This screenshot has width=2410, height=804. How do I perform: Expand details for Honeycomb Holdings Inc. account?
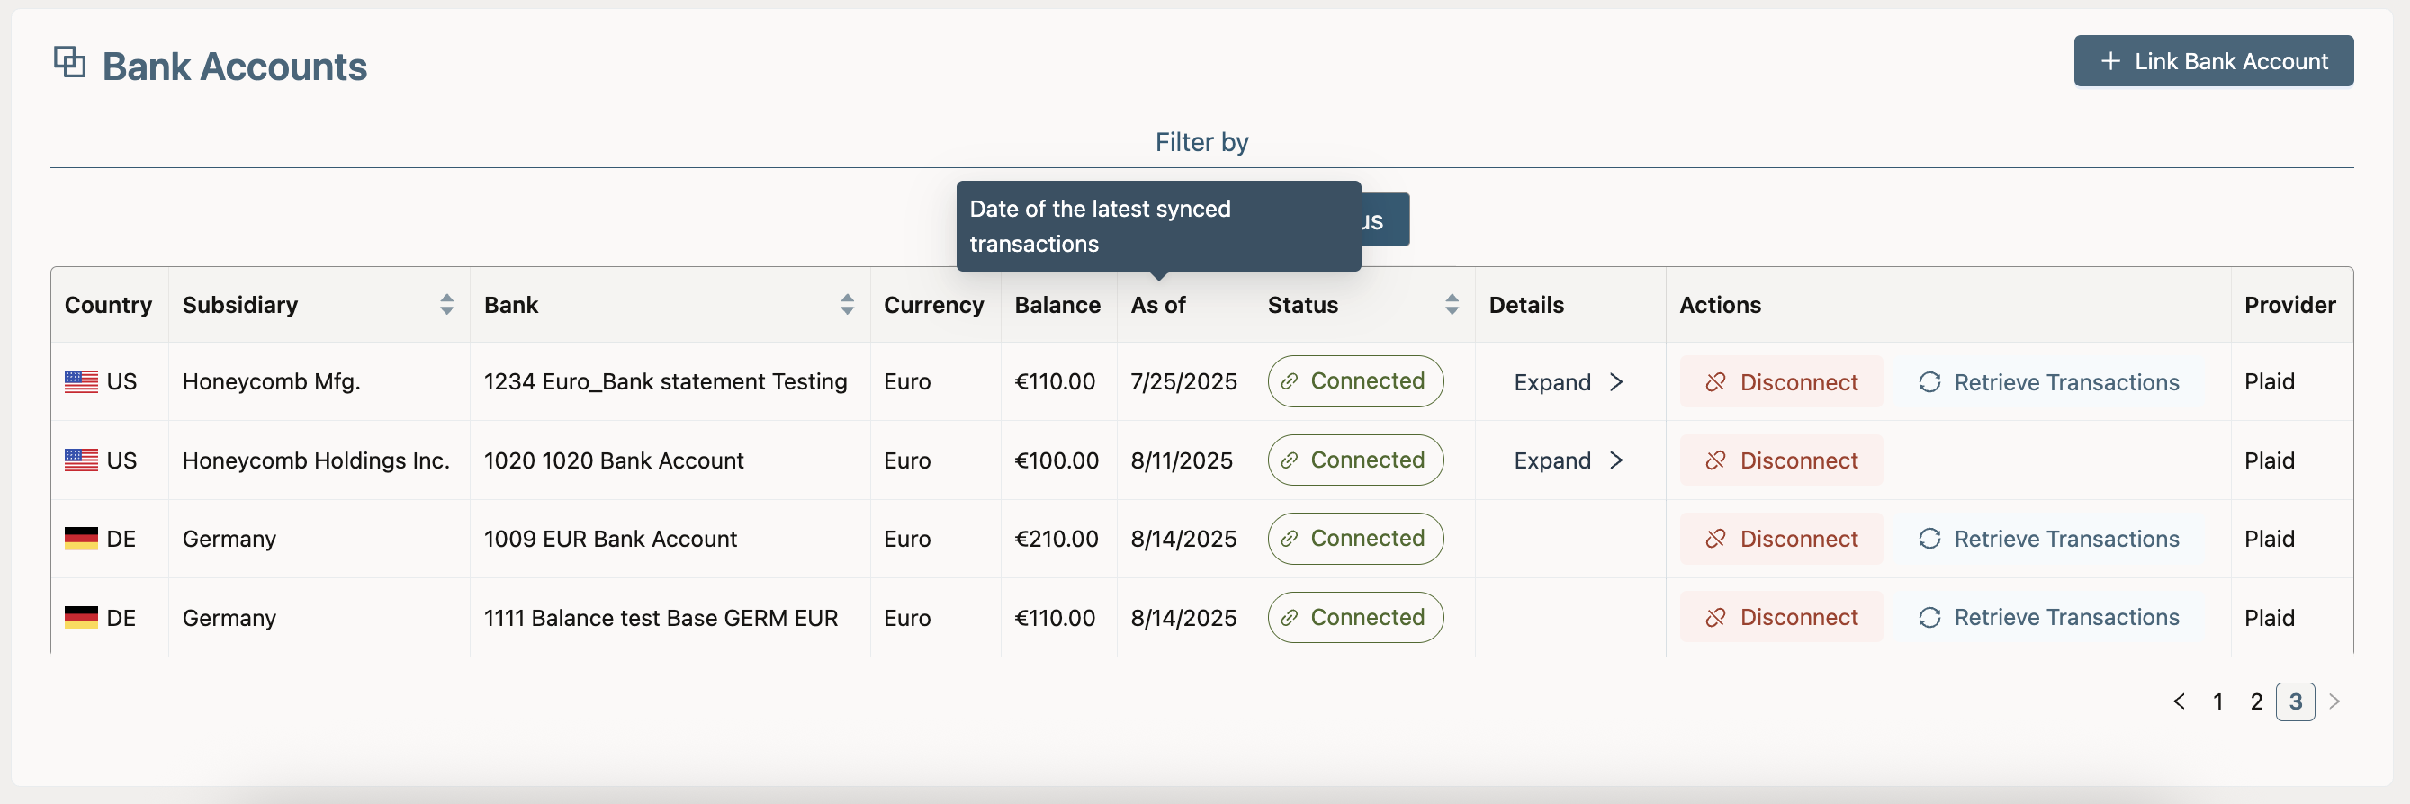(1568, 460)
